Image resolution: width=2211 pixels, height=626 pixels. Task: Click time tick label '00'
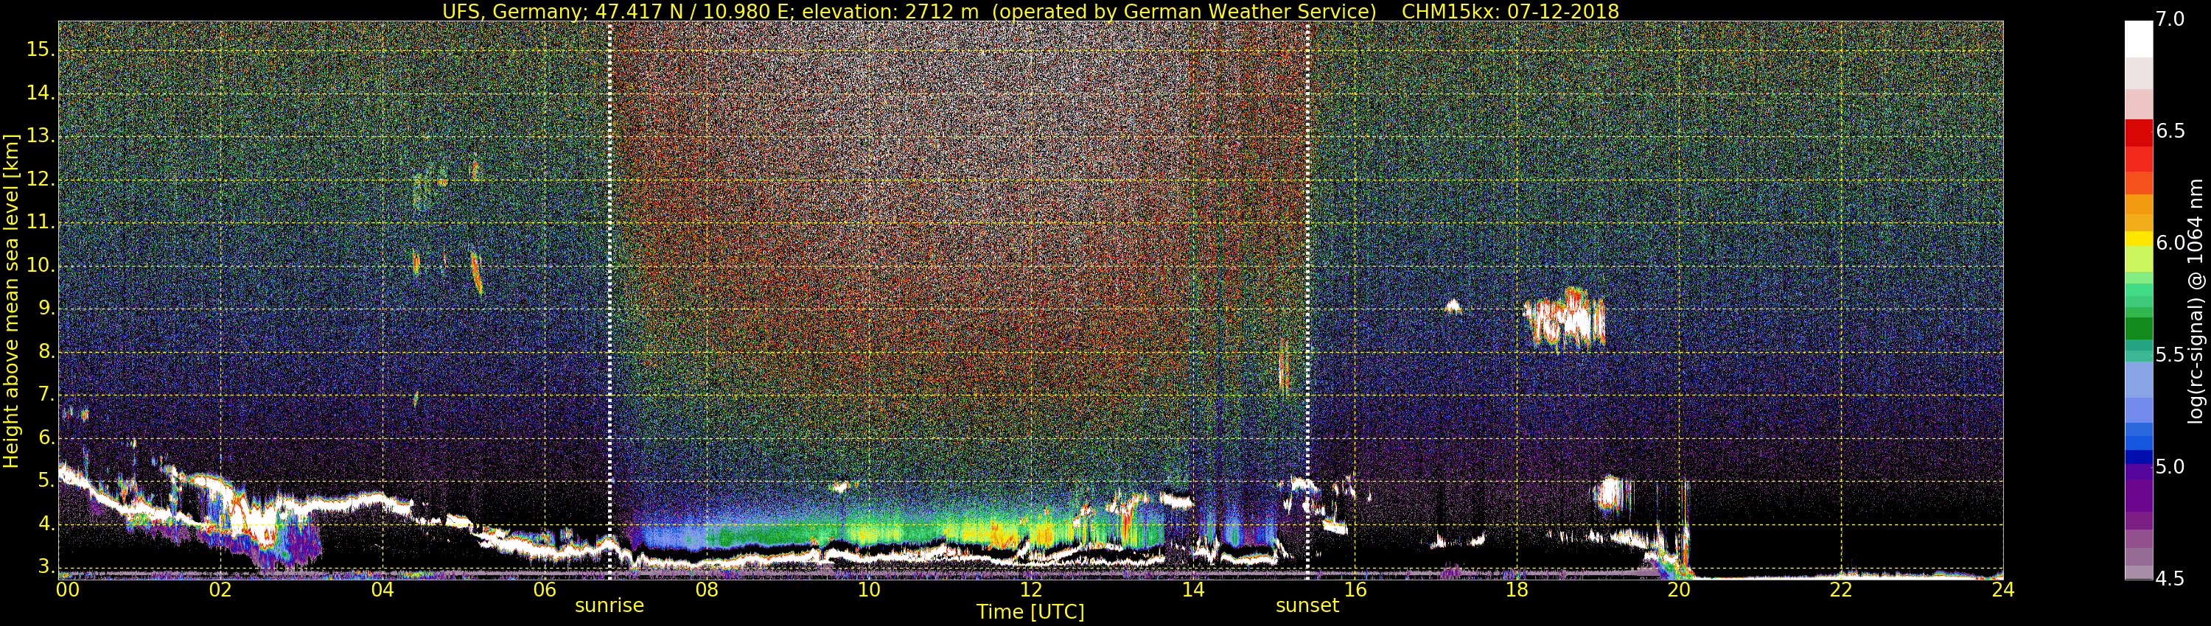(67, 590)
